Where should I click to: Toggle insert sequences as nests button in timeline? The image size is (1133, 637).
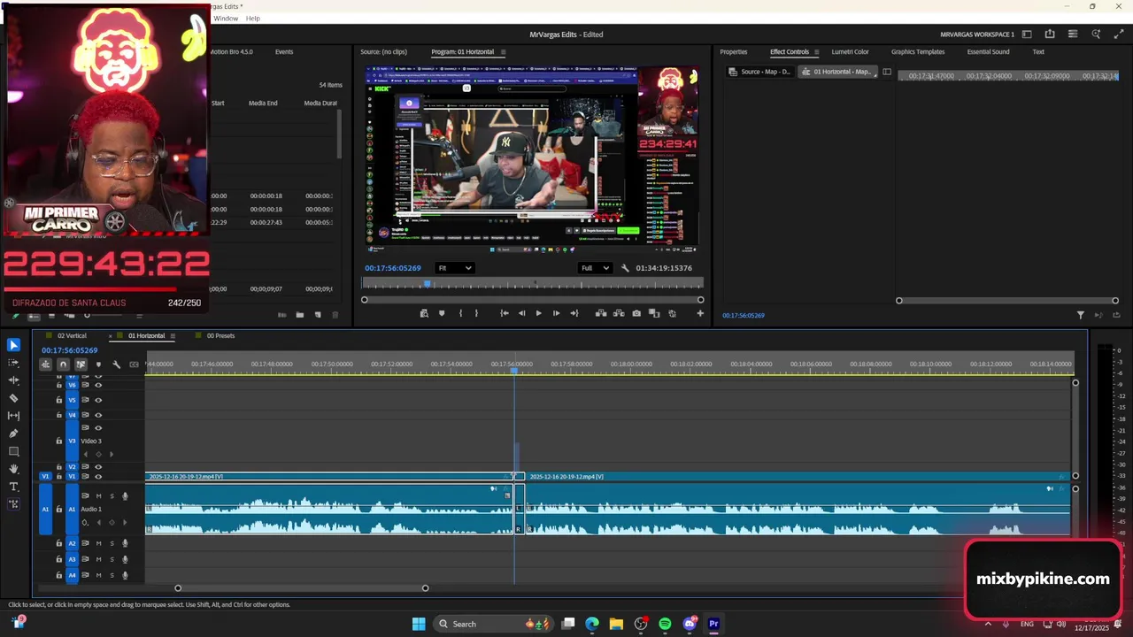pyautogui.click(x=45, y=365)
